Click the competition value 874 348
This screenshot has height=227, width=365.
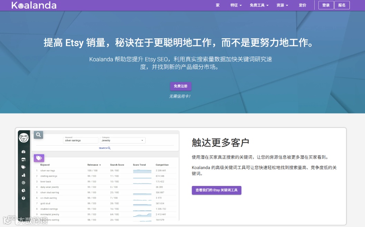(x=160, y=176)
